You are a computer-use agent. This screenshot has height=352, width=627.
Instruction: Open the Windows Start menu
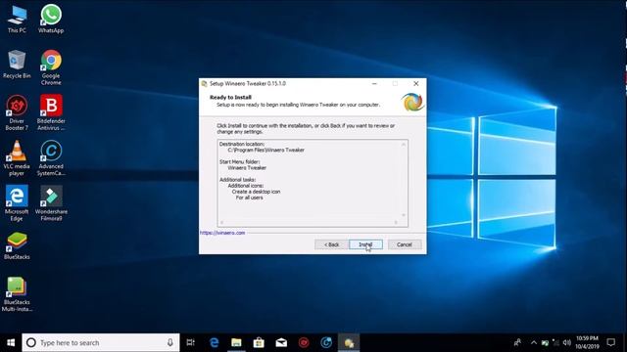point(11,343)
